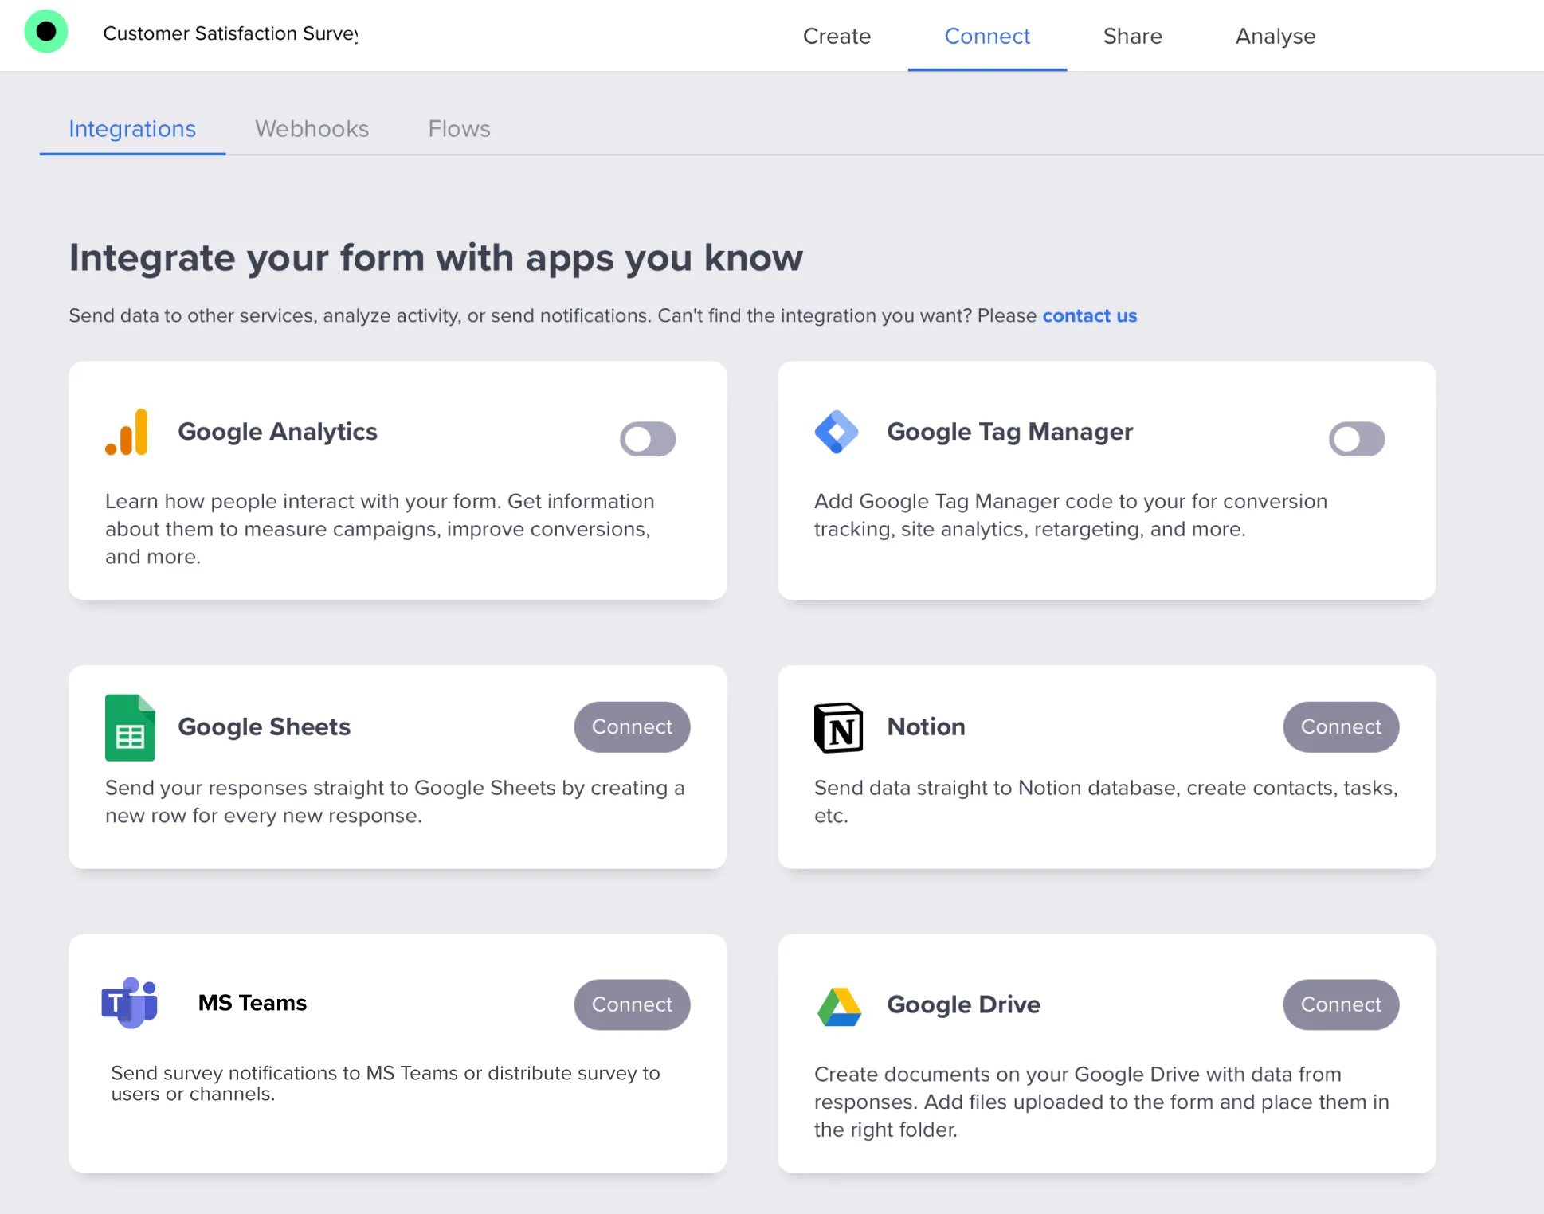Click the Customer Satisfaction Survey title
The height and width of the screenshot is (1214, 1544).
231,33
